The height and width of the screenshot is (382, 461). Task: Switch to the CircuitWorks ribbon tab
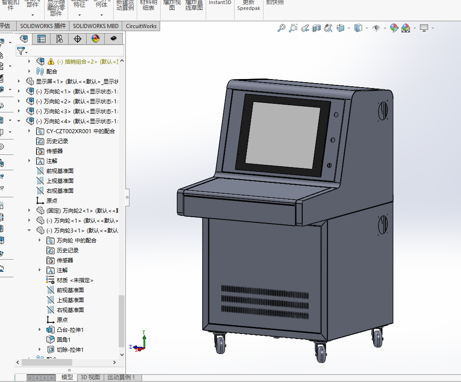tap(141, 26)
